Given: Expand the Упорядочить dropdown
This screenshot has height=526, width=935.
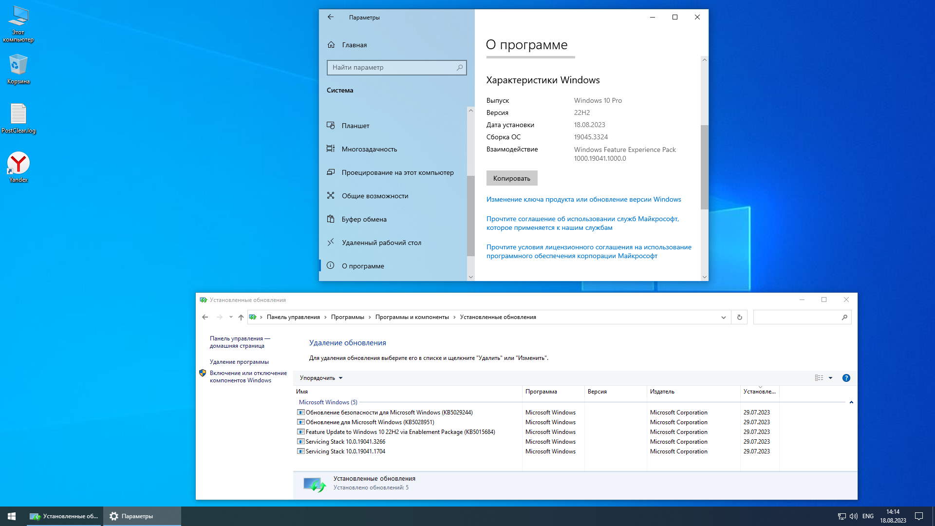Looking at the screenshot, I should coord(321,378).
